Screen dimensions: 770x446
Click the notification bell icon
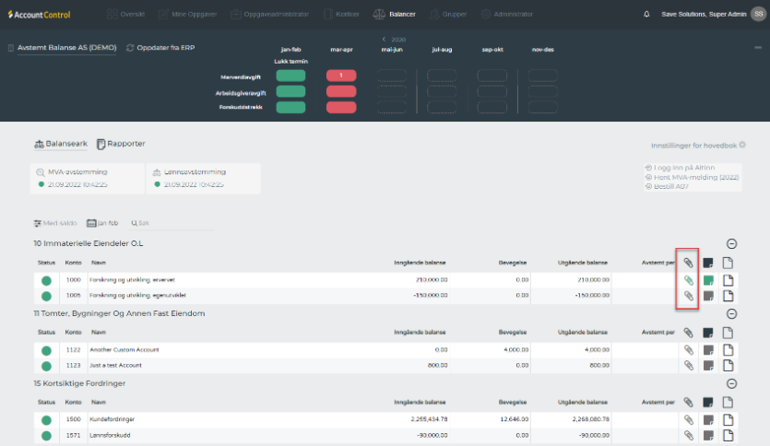pyautogui.click(x=646, y=14)
